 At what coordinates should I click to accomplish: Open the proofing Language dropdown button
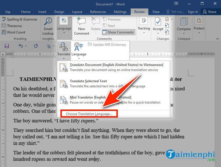pos(79,51)
